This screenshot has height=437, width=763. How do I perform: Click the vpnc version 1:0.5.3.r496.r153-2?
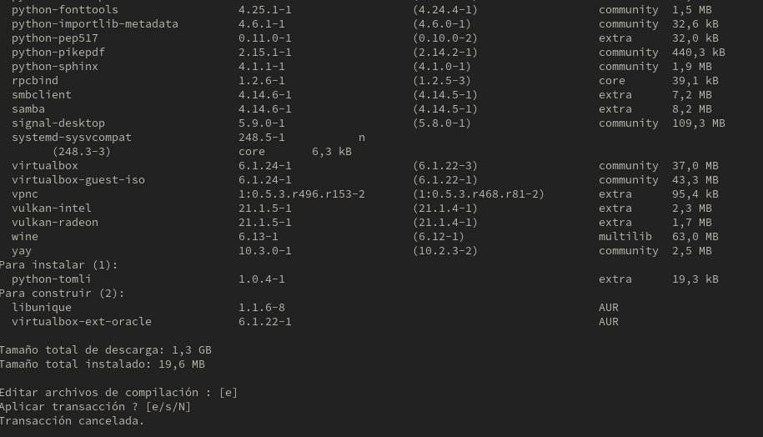click(x=302, y=194)
